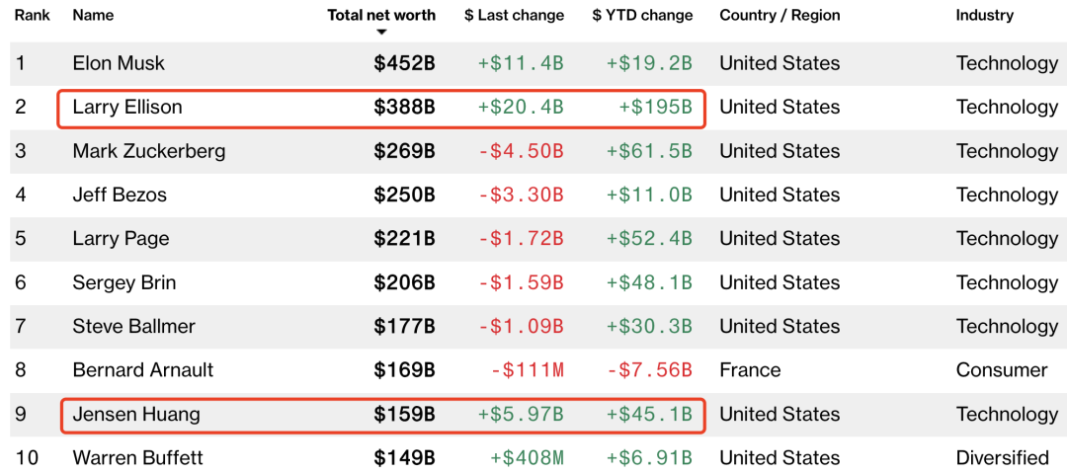Click France in Bernard Arnault's row

(750, 370)
